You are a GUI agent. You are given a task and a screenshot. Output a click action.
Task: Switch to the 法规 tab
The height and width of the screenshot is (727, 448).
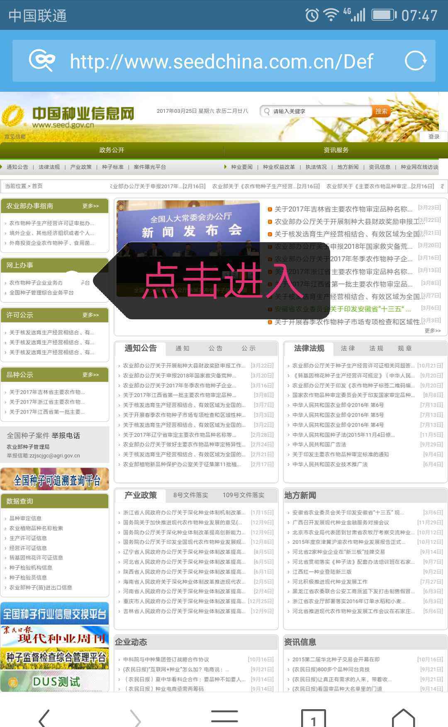click(x=376, y=348)
